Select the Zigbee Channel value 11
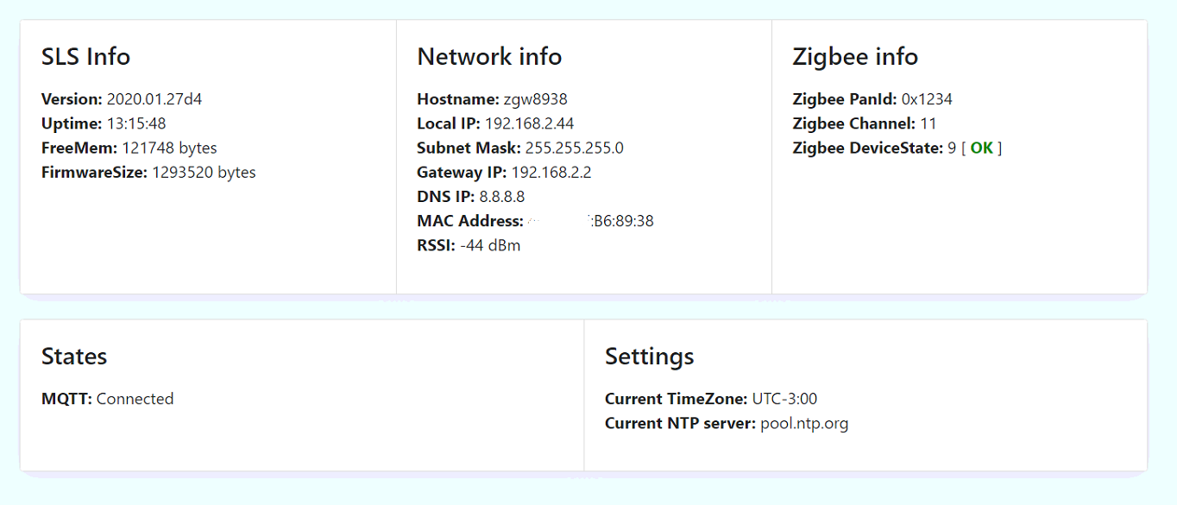This screenshot has width=1177, height=505. point(928,123)
